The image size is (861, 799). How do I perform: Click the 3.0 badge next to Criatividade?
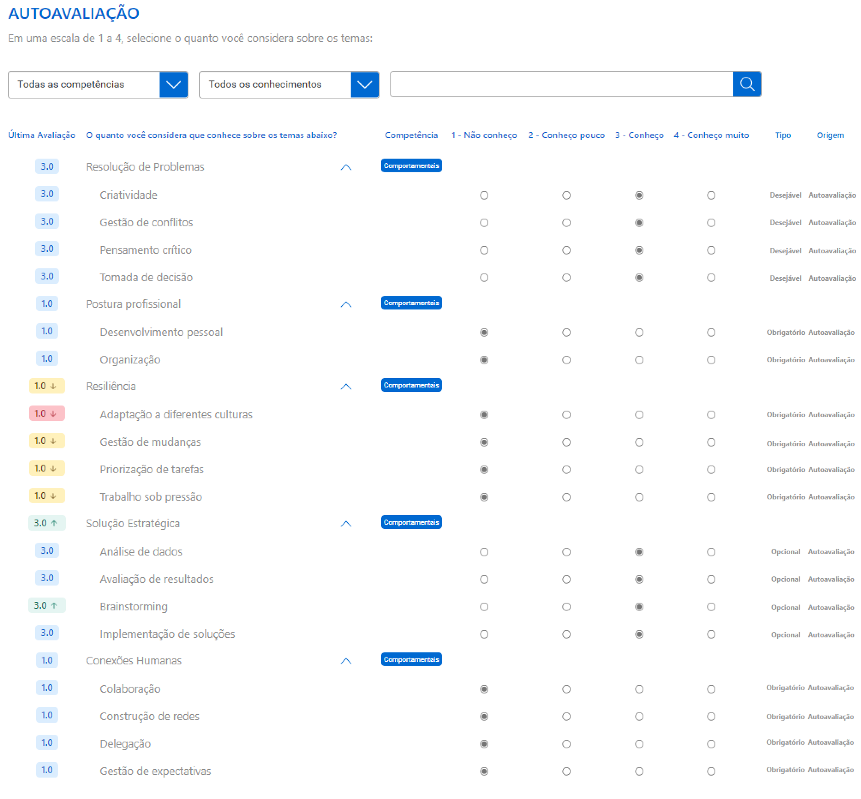[x=47, y=194]
